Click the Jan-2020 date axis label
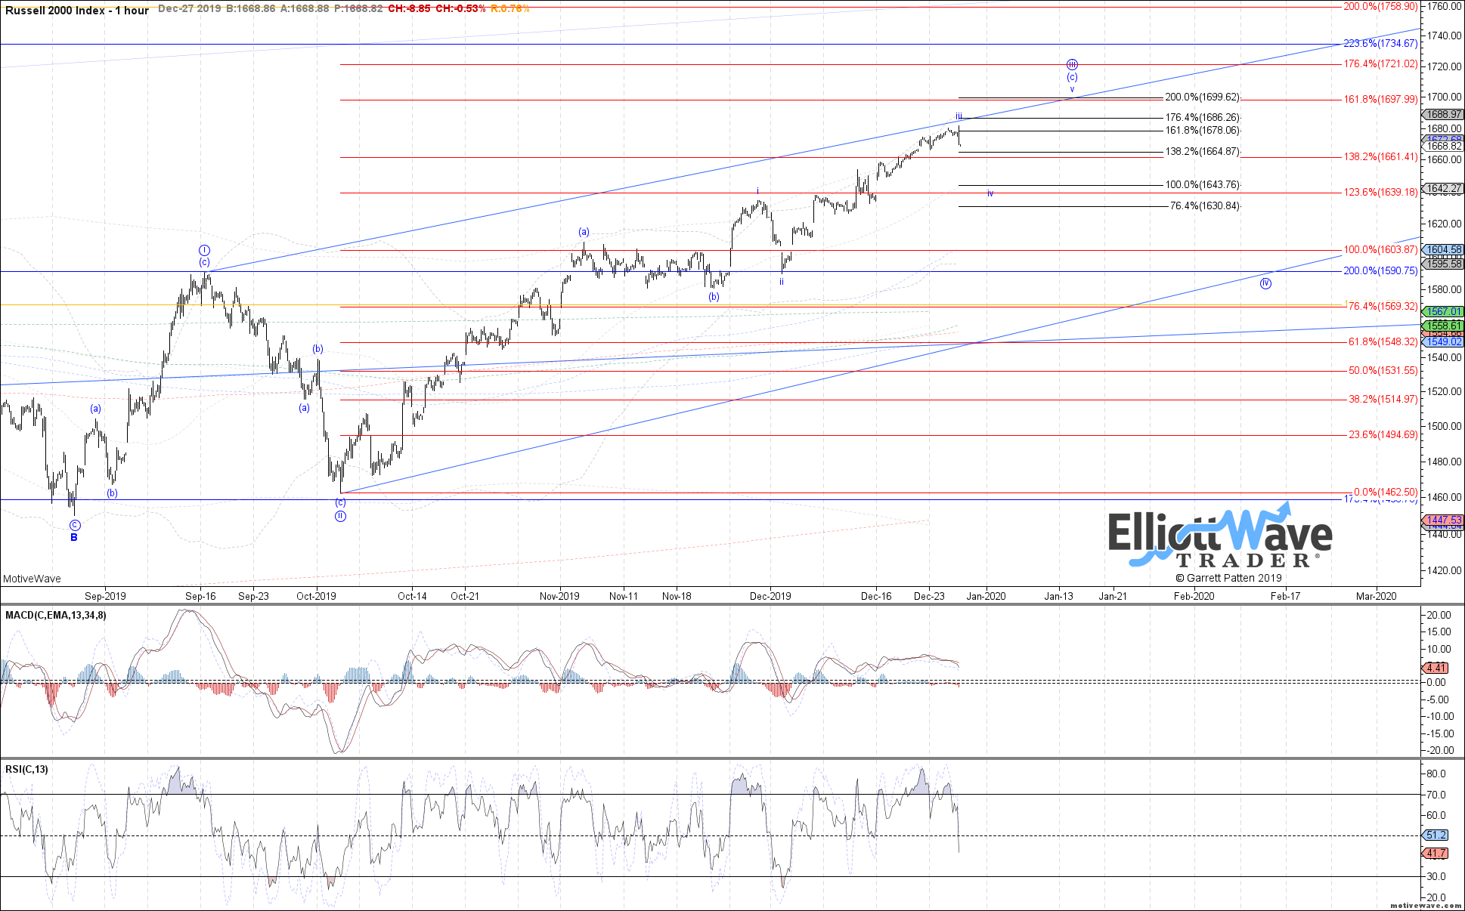Image resolution: width=1465 pixels, height=911 pixels. (986, 596)
